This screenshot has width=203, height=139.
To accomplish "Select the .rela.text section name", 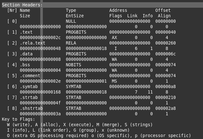I will [33, 43].
